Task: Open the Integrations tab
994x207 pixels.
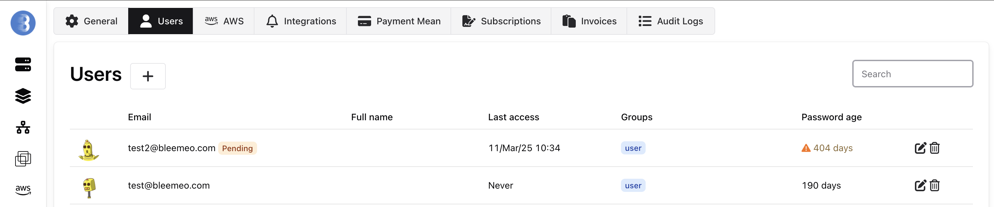Action: pos(301,21)
